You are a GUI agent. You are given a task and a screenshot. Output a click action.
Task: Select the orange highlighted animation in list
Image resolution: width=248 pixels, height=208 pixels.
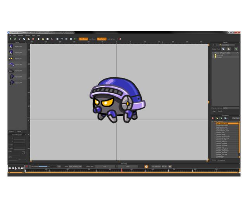point(227,123)
